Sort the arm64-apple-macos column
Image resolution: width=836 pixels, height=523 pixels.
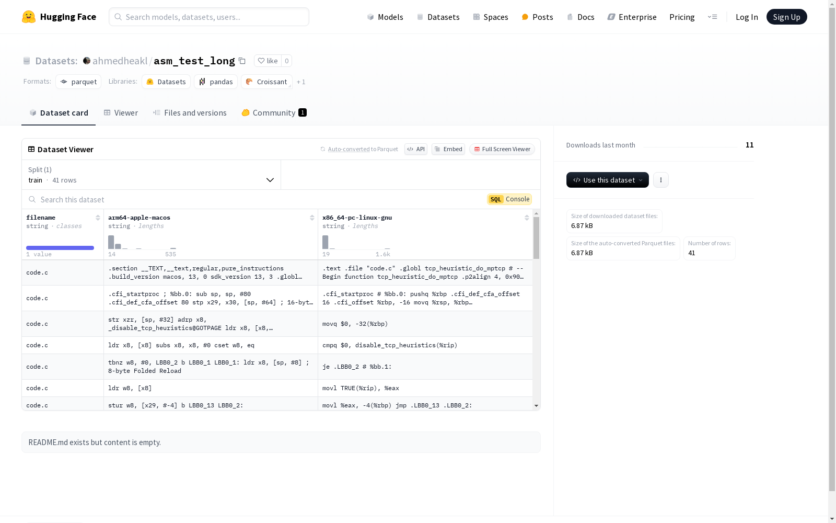click(x=312, y=218)
